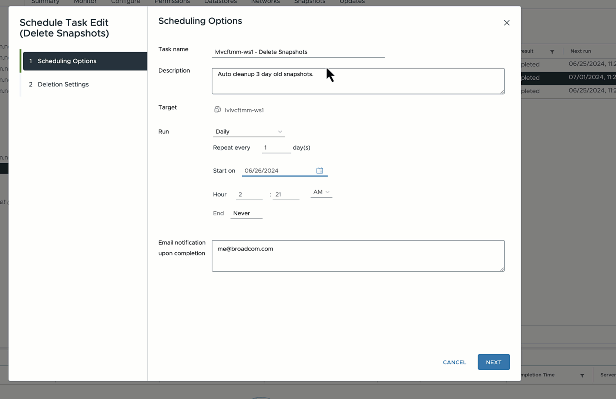Click the CANCEL button
Image resolution: width=616 pixels, height=399 pixels.
tap(454, 362)
